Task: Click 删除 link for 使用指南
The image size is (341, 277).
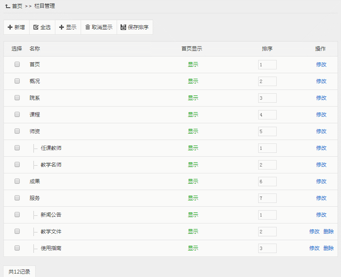Action: [x=329, y=248]
